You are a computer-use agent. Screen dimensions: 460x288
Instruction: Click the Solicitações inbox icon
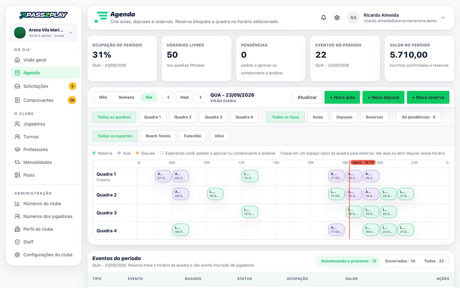[x=17, y=86]
